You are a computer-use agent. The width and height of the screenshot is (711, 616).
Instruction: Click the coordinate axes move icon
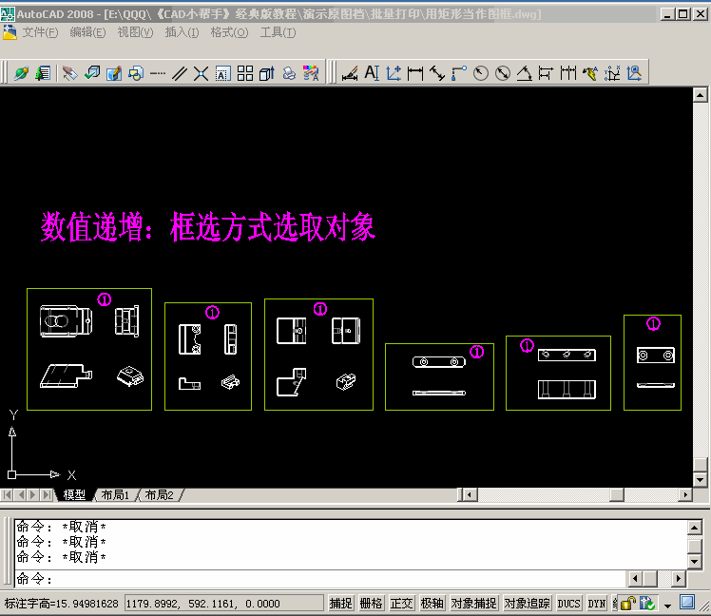[x=394, y=73]
